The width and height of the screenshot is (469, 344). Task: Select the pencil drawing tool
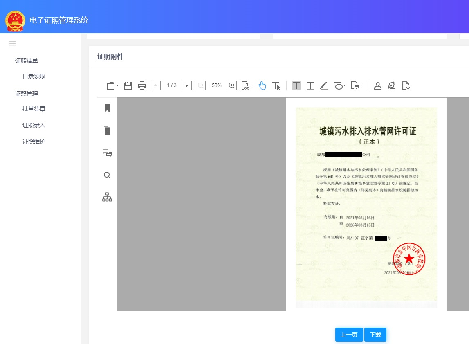coord(324,85)
